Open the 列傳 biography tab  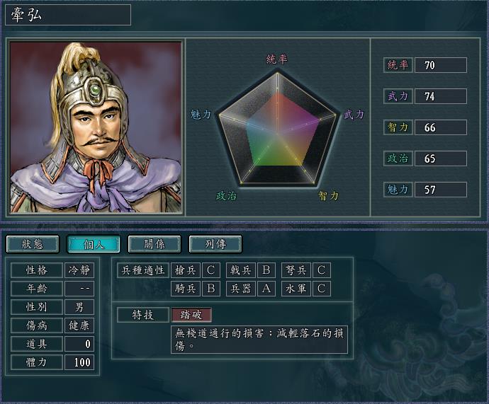[215, 243]
